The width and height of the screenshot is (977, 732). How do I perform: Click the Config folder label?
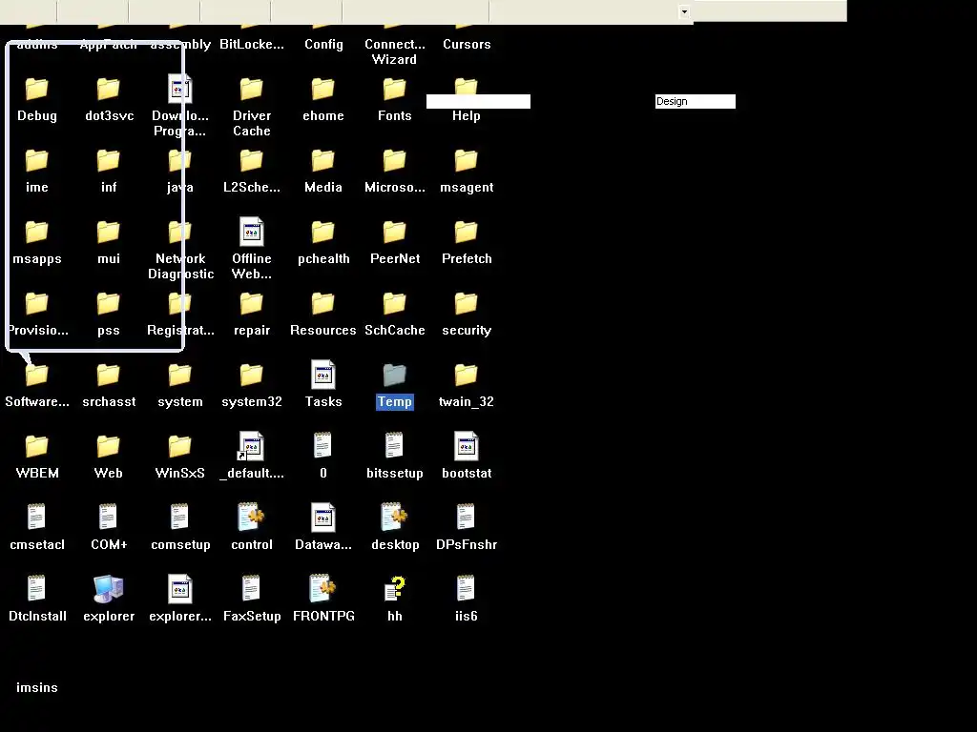pyautogui.click(x=323, y=44)
